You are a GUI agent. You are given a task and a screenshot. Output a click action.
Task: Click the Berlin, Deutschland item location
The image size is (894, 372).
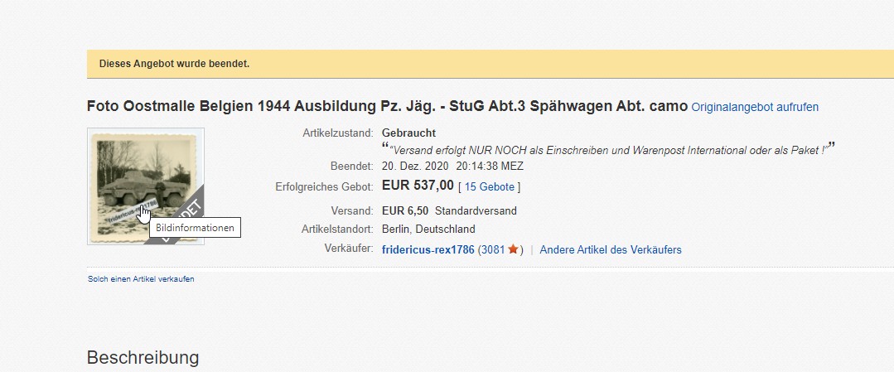tap(428, 229)
